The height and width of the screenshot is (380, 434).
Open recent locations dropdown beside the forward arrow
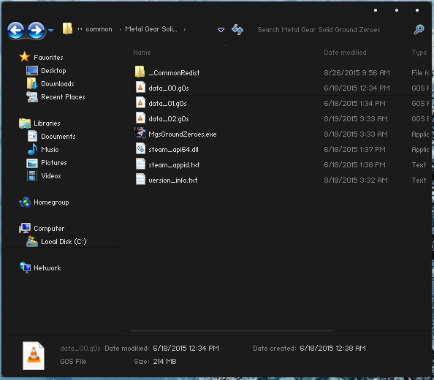[x=50, y=31]
